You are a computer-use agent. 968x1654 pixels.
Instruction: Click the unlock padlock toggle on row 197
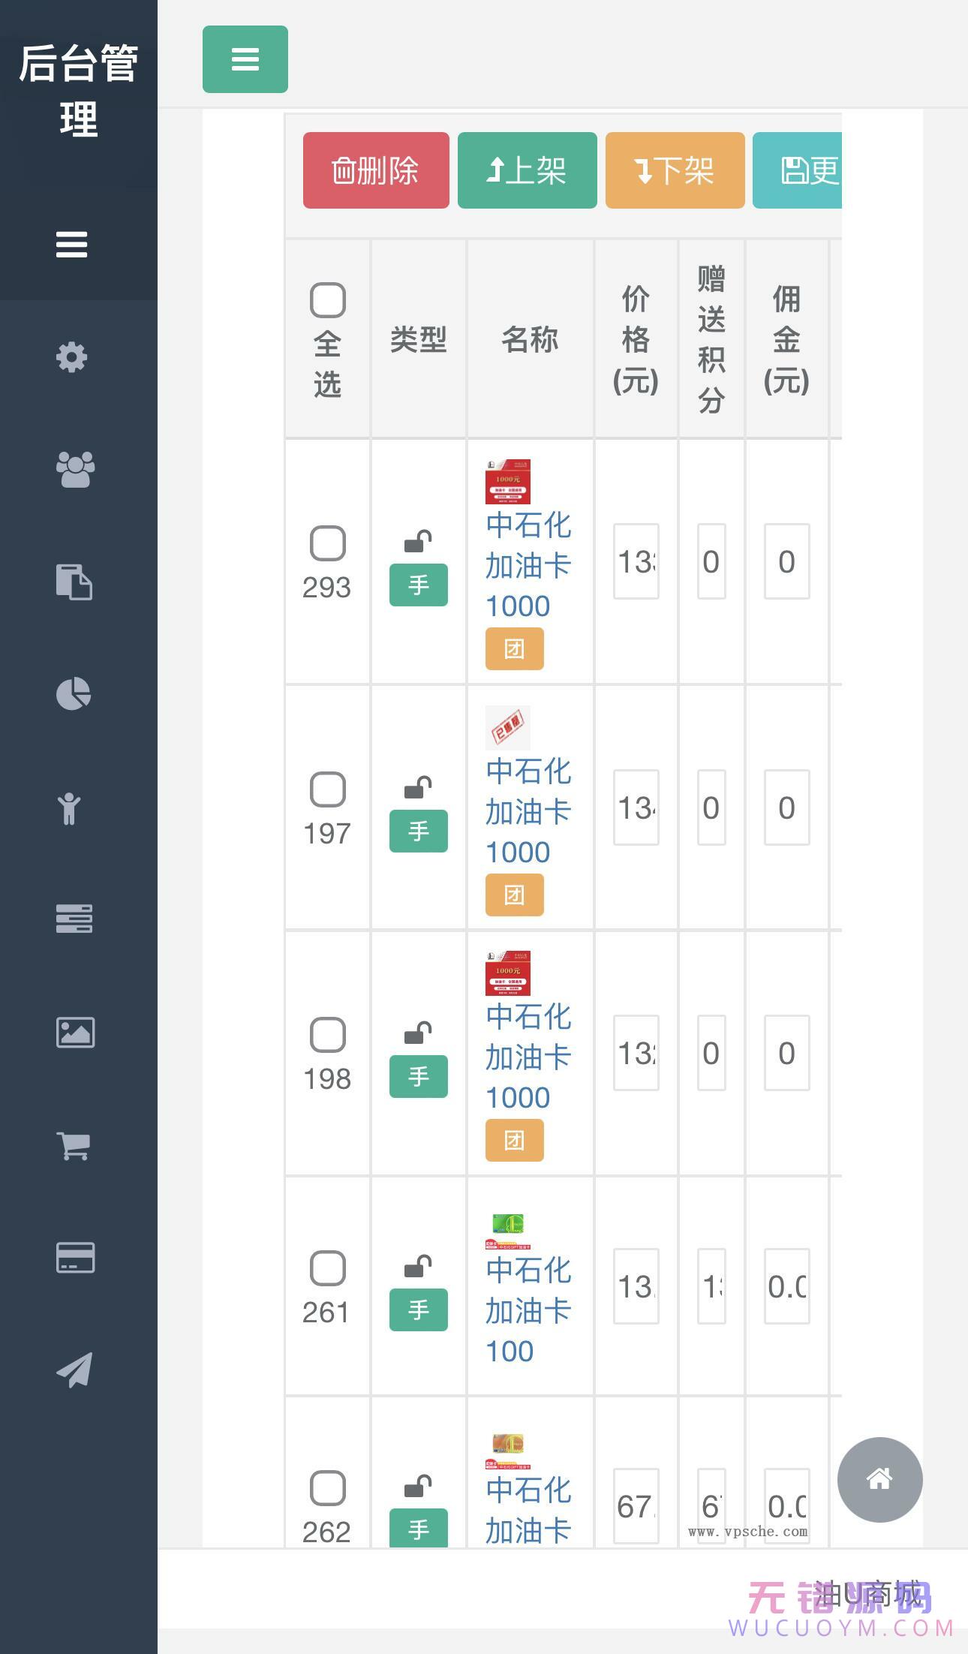(x=419, y=788)
